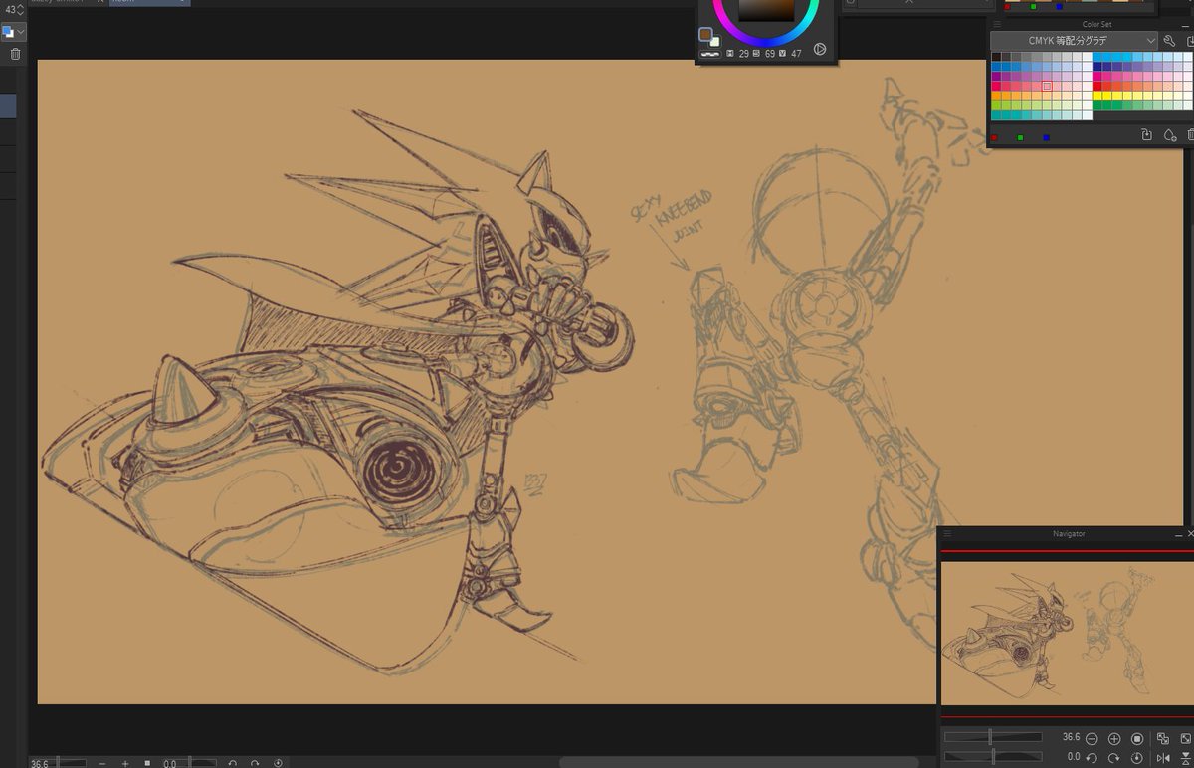Click status bar zoom field 36.6

pyautogui.click(x=40, y=763)
